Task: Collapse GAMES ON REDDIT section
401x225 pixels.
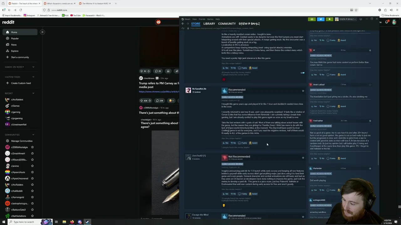Action: pos(33,67)
